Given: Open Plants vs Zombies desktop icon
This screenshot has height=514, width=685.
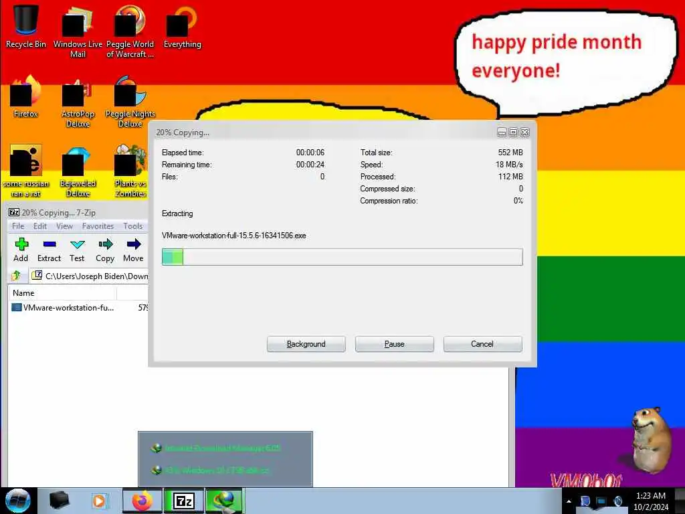Looking at the screenshot, I should 130,171.
